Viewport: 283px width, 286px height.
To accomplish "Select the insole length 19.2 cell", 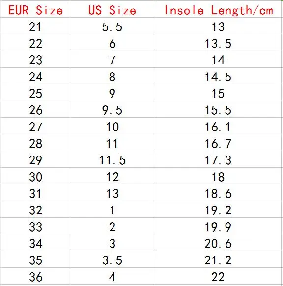I will point(218,209).
